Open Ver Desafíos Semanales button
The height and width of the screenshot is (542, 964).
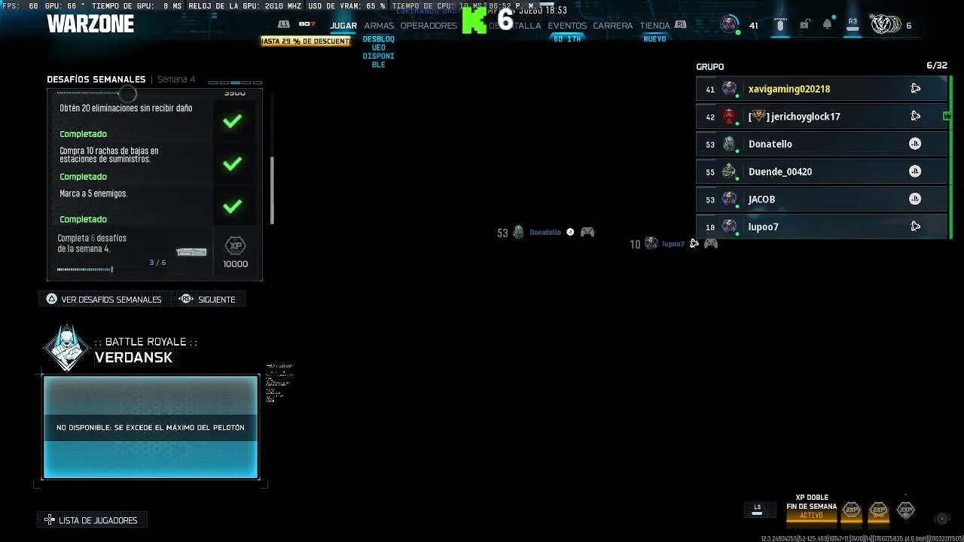104,299
